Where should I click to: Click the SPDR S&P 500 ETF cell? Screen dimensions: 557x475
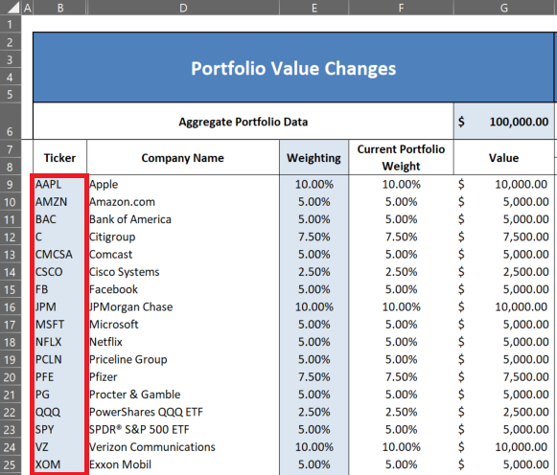pyautogui.click(x=183, y=430)
